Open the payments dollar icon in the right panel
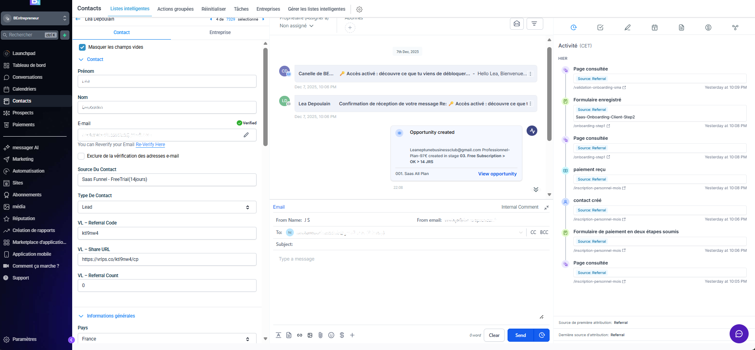This screenshot has height=350, width=755. click(x=708, y=27)
